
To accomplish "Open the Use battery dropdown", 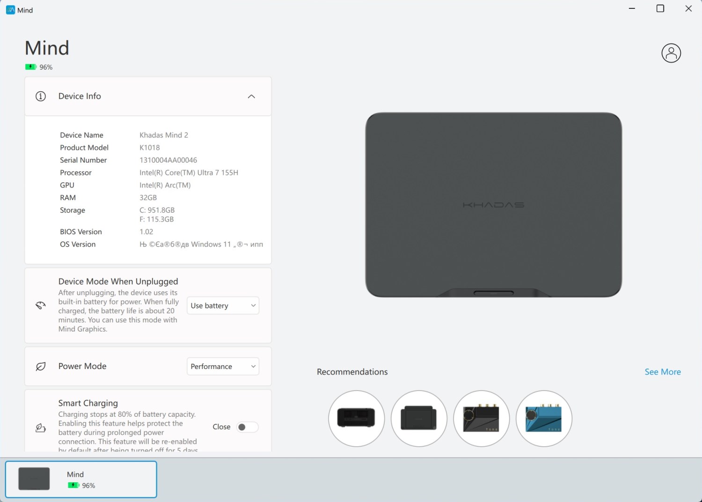I will (x=223, y=306).
